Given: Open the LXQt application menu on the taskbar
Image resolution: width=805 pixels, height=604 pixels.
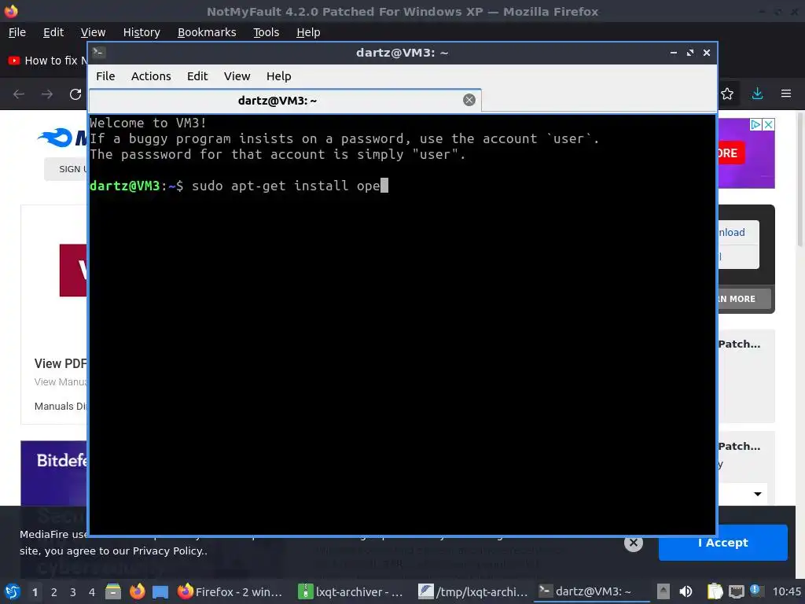Looking at the screenshot, I should pyautogui.click(x=13, y=591).
